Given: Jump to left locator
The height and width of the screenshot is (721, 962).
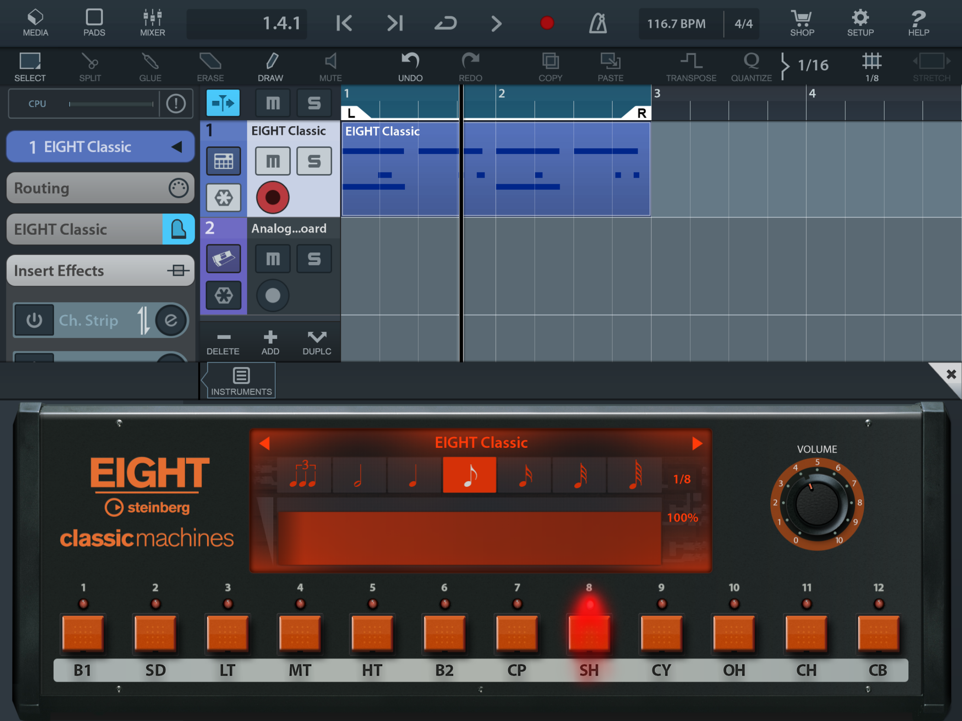Looking at the screenshot, I should coord(344,23).
